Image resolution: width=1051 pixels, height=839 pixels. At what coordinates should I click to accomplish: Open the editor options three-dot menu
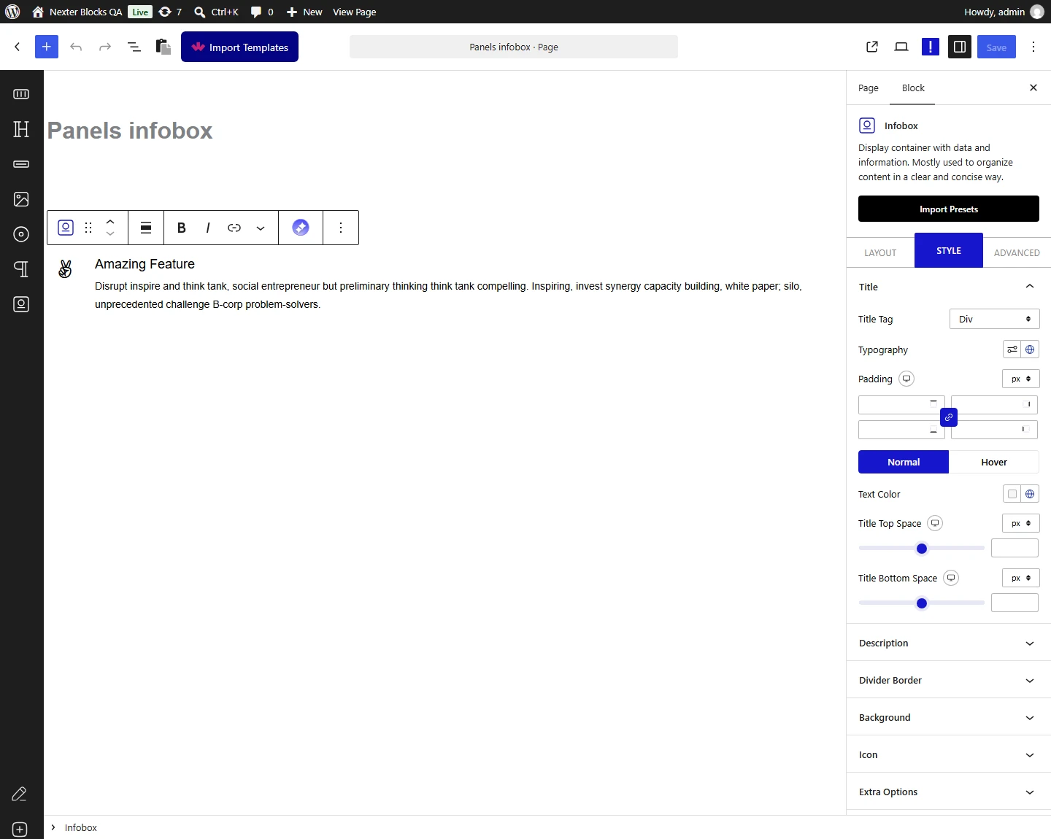pyautogui.click(x=1033, y=47)
